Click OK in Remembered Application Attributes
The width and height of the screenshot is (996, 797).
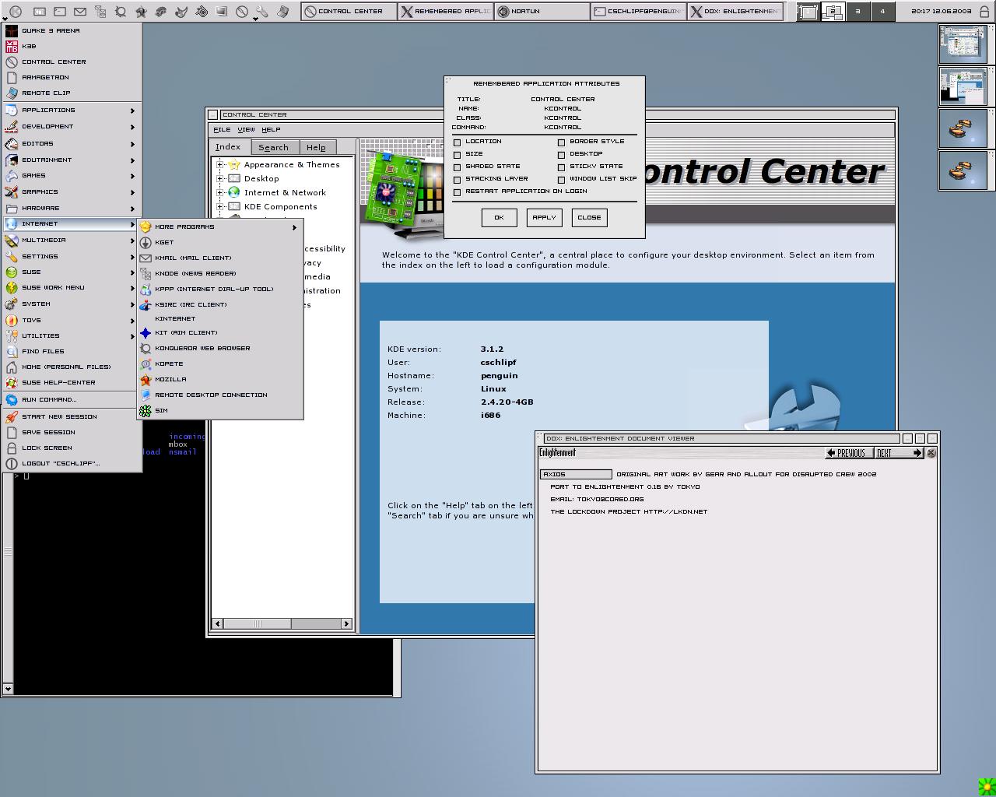499,217
